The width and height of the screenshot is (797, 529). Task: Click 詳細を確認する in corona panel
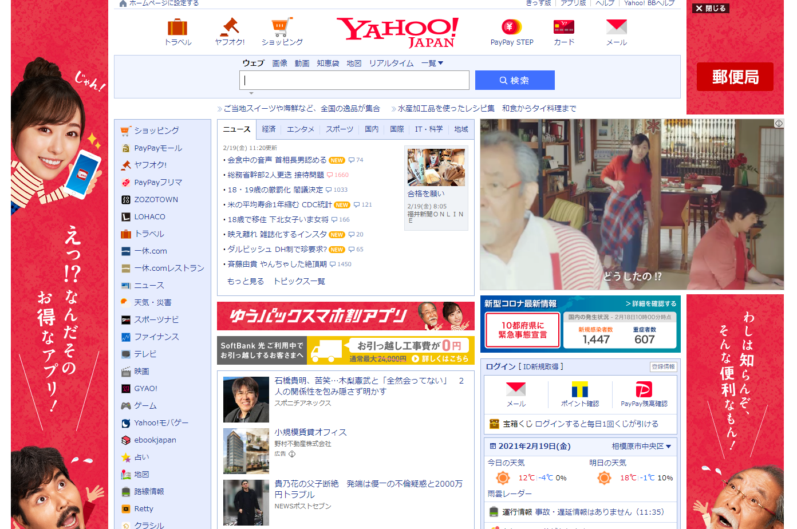click(651, 303)
